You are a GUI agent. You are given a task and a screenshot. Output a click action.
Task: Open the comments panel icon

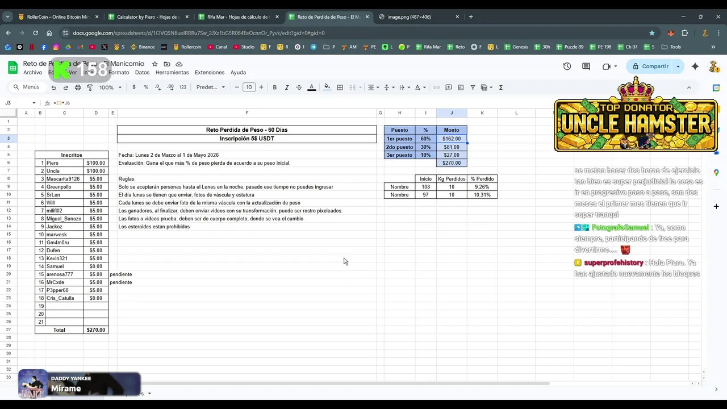[x=586, y=66]
